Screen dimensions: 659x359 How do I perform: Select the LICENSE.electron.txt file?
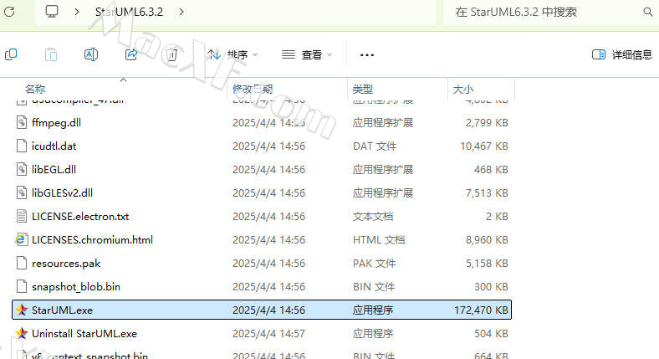pos(80,217)
